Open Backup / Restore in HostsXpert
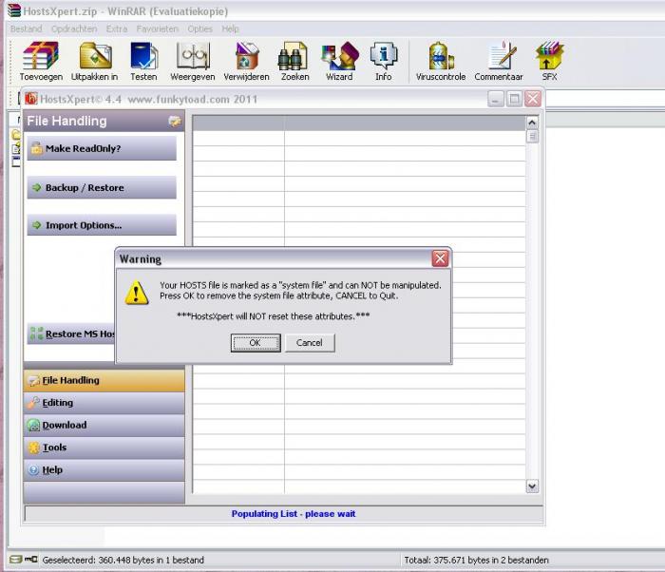The height and width of the screenshot is (572, 665). [x=102, y=187]
